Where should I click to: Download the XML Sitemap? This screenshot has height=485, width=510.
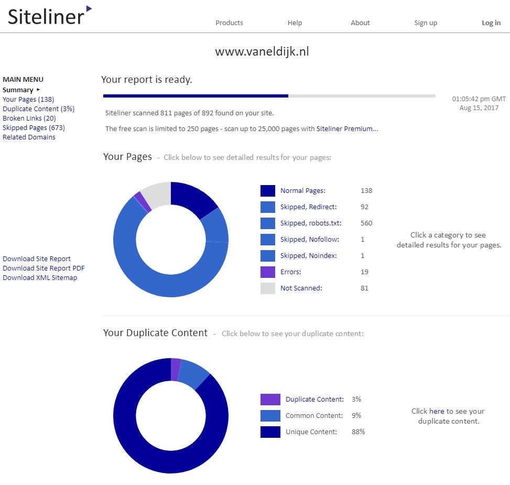[40, 277]
